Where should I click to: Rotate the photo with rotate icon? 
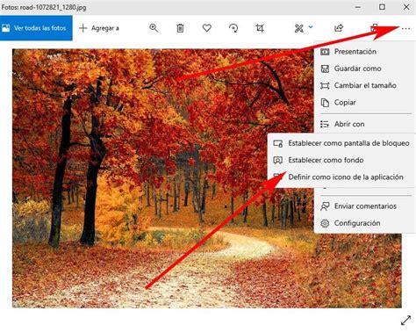coord(233,28)
